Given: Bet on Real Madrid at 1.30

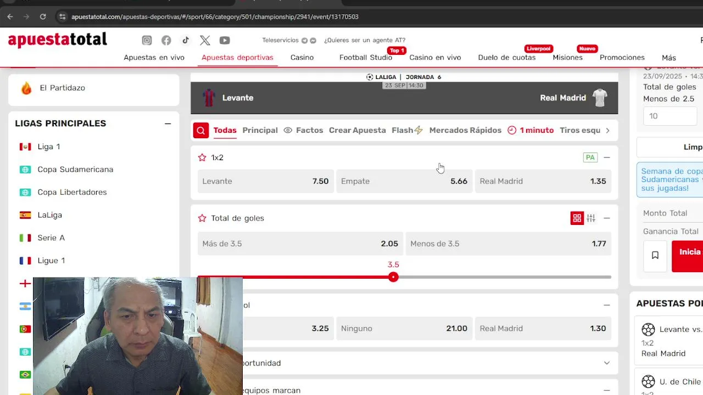Looking at the screenshot, I should (x=543, y=329).
